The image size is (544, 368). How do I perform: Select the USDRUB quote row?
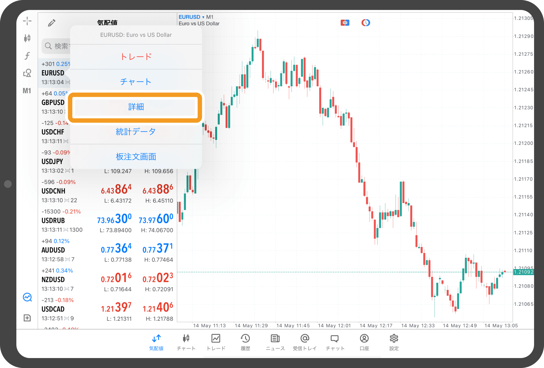click(107, 221)
